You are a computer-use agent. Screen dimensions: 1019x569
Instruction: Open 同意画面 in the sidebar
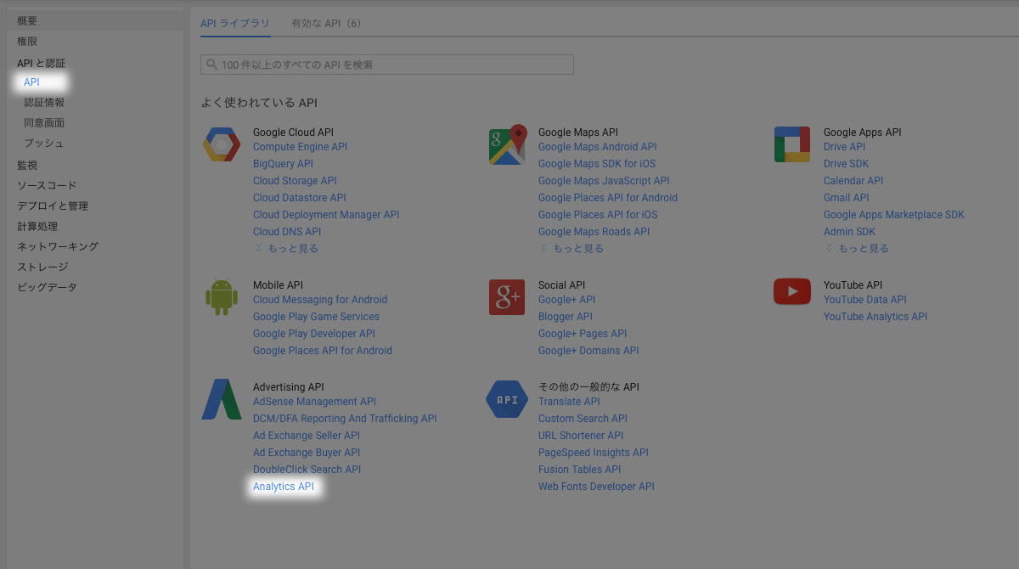click(44, 122)
